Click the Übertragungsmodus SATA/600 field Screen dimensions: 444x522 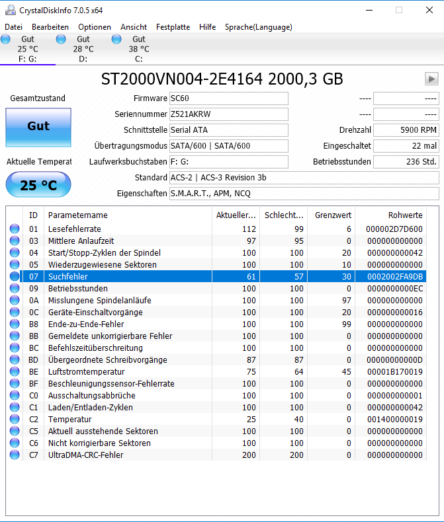(x=229, y=146)
